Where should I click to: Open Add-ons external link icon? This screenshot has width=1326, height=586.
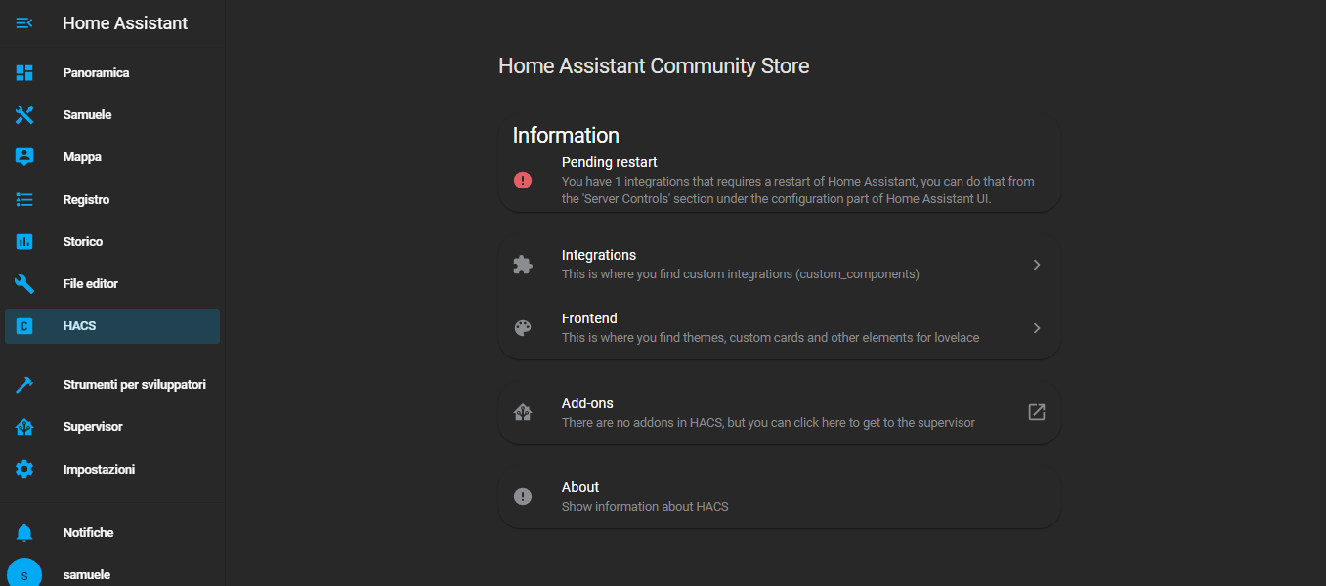1037,412
